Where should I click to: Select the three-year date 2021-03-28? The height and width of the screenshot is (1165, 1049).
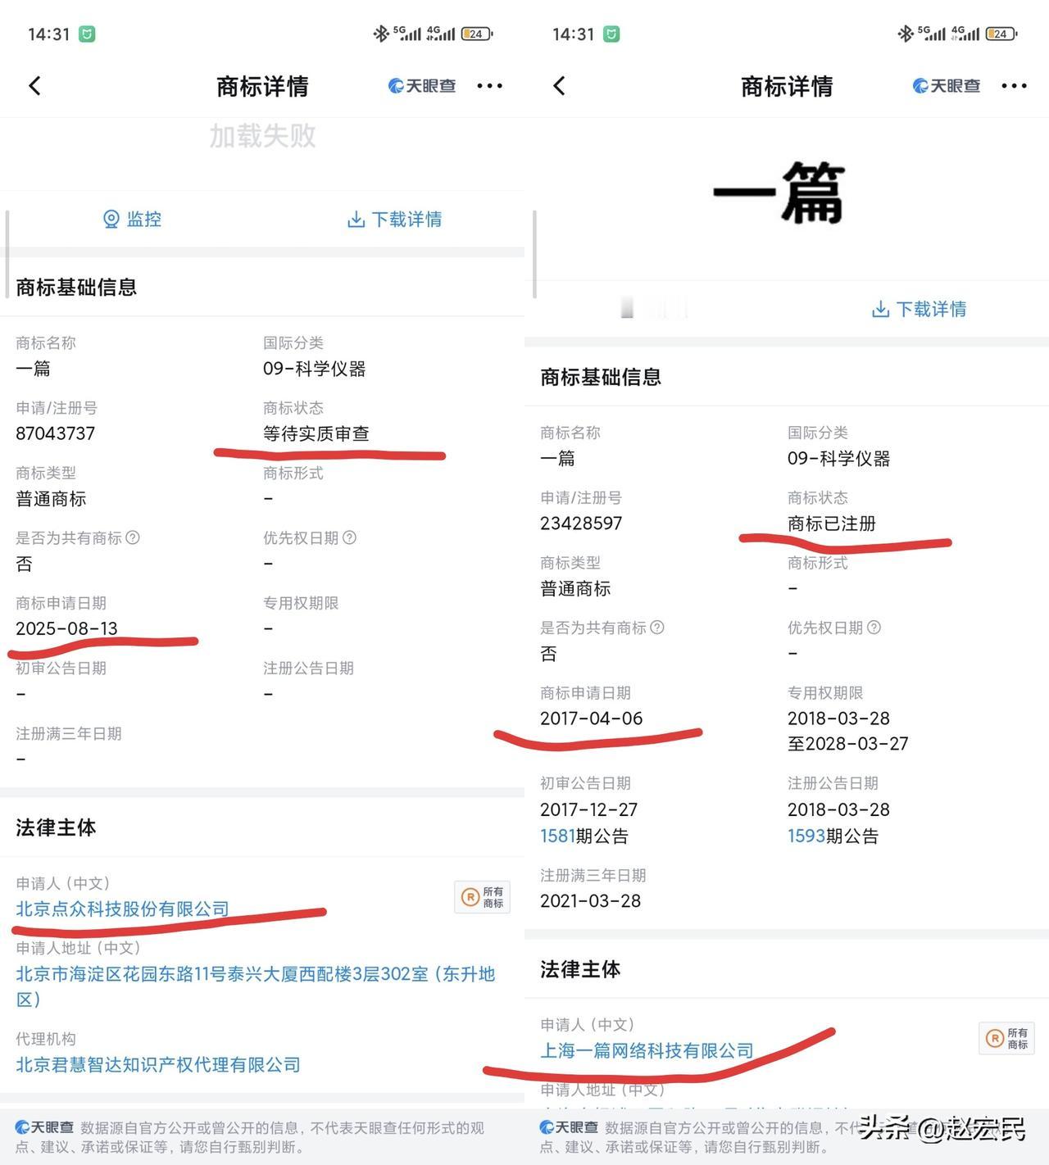coord(591,900)
